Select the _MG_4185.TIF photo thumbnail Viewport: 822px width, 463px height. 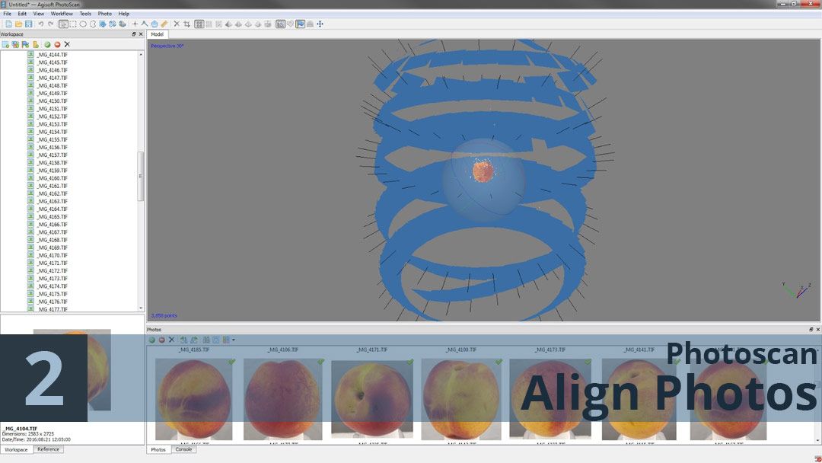(x=194, y=398)
